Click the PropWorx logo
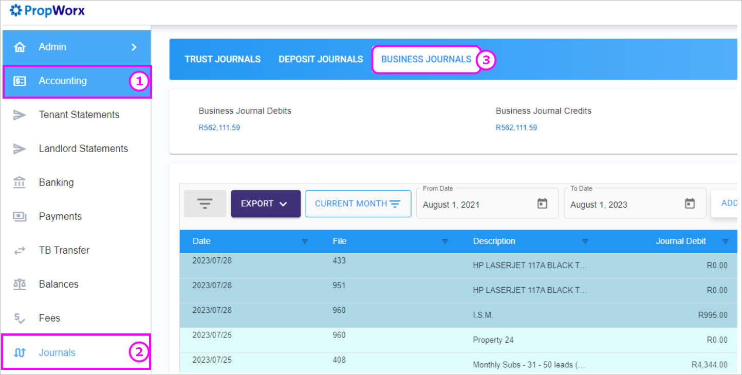The image size is (742, 375). click(x=47, y=10)
